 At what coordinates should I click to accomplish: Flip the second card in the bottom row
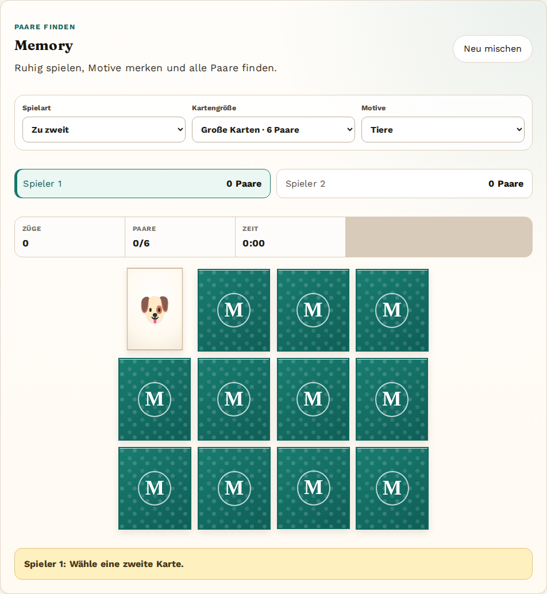click(234, 488)
